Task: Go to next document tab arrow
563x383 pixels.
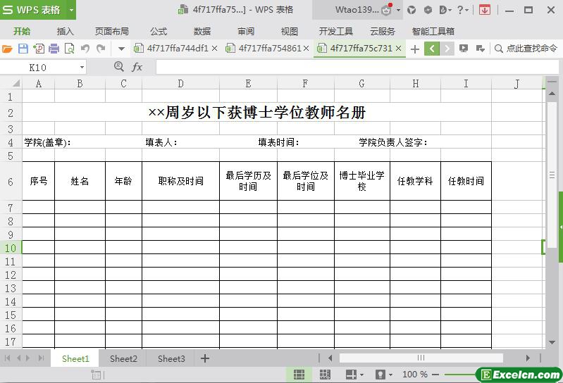Action: [x=447, y=49]
